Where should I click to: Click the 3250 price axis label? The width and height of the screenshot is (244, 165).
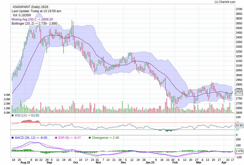(x=239, y=52)
